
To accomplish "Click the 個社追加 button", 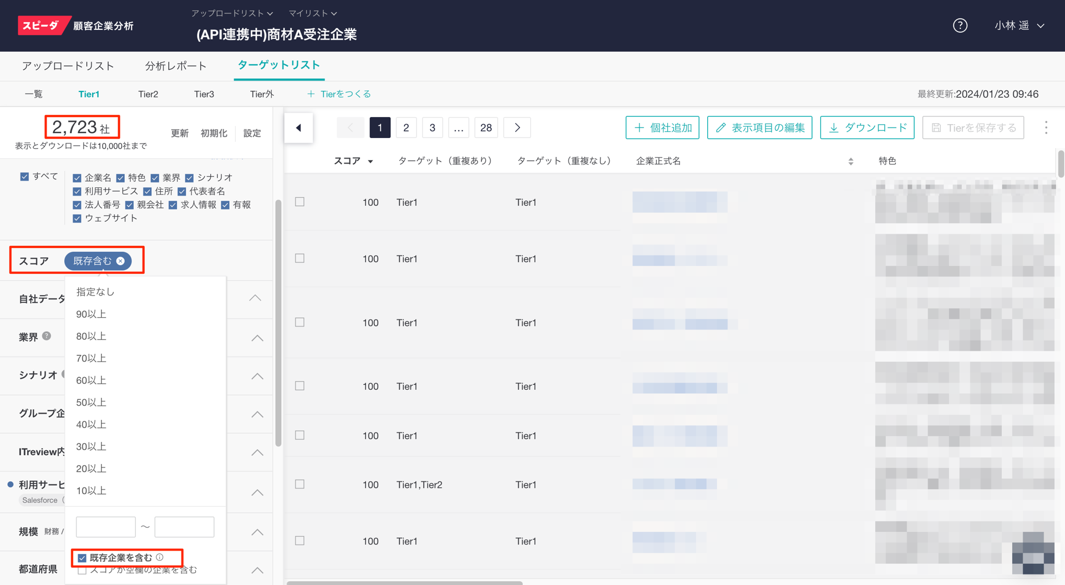I will tap(662, 128).
